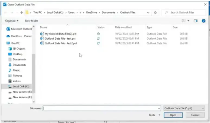Screen dimensions: 210x123
Task: Open the Tools dropdown menu
Action: click(154, 115)
